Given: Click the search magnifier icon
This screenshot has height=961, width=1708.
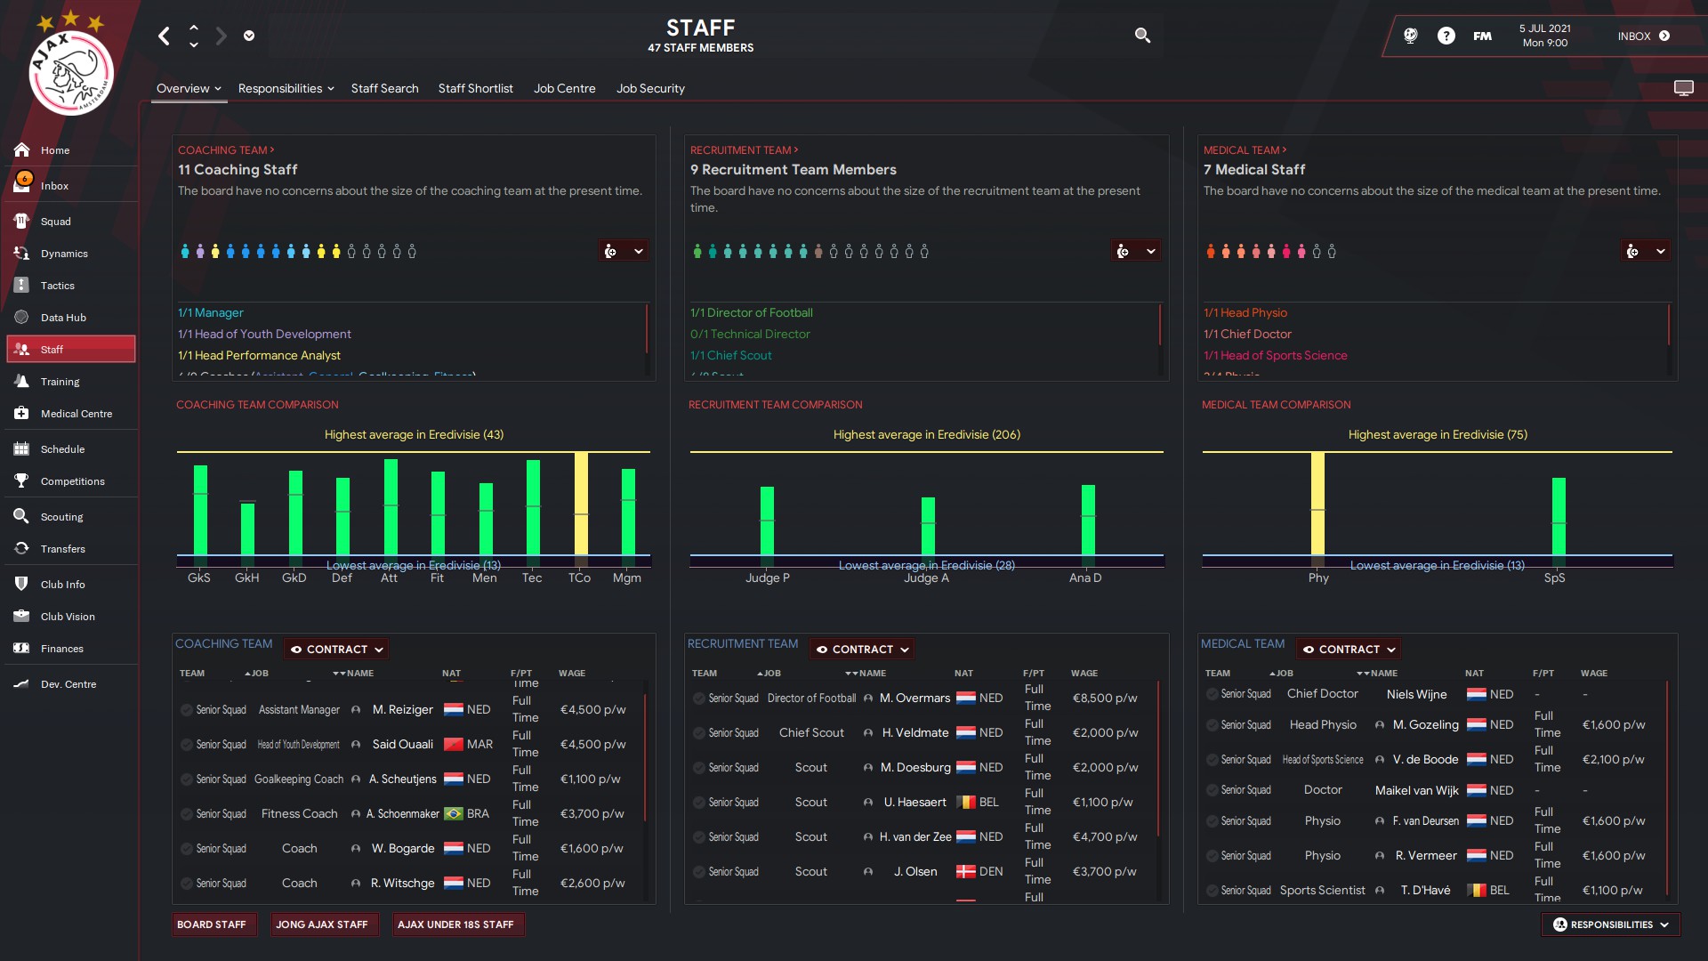Looking at the screenshot, I should pyautogui.click(x=1142, y=36).
